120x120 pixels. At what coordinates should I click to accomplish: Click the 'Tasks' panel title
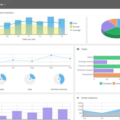(84, 49)
